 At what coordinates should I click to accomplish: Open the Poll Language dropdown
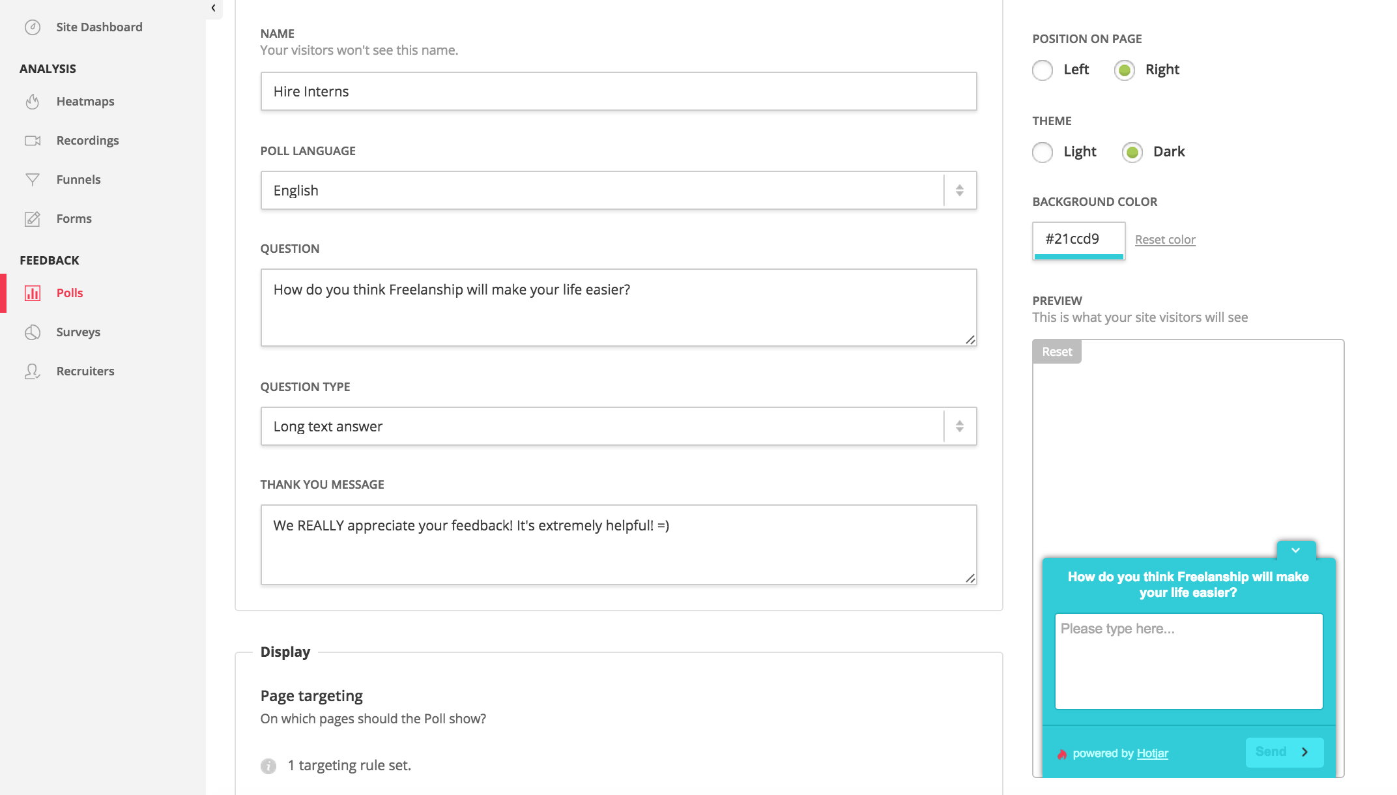[x=618, y=190]
